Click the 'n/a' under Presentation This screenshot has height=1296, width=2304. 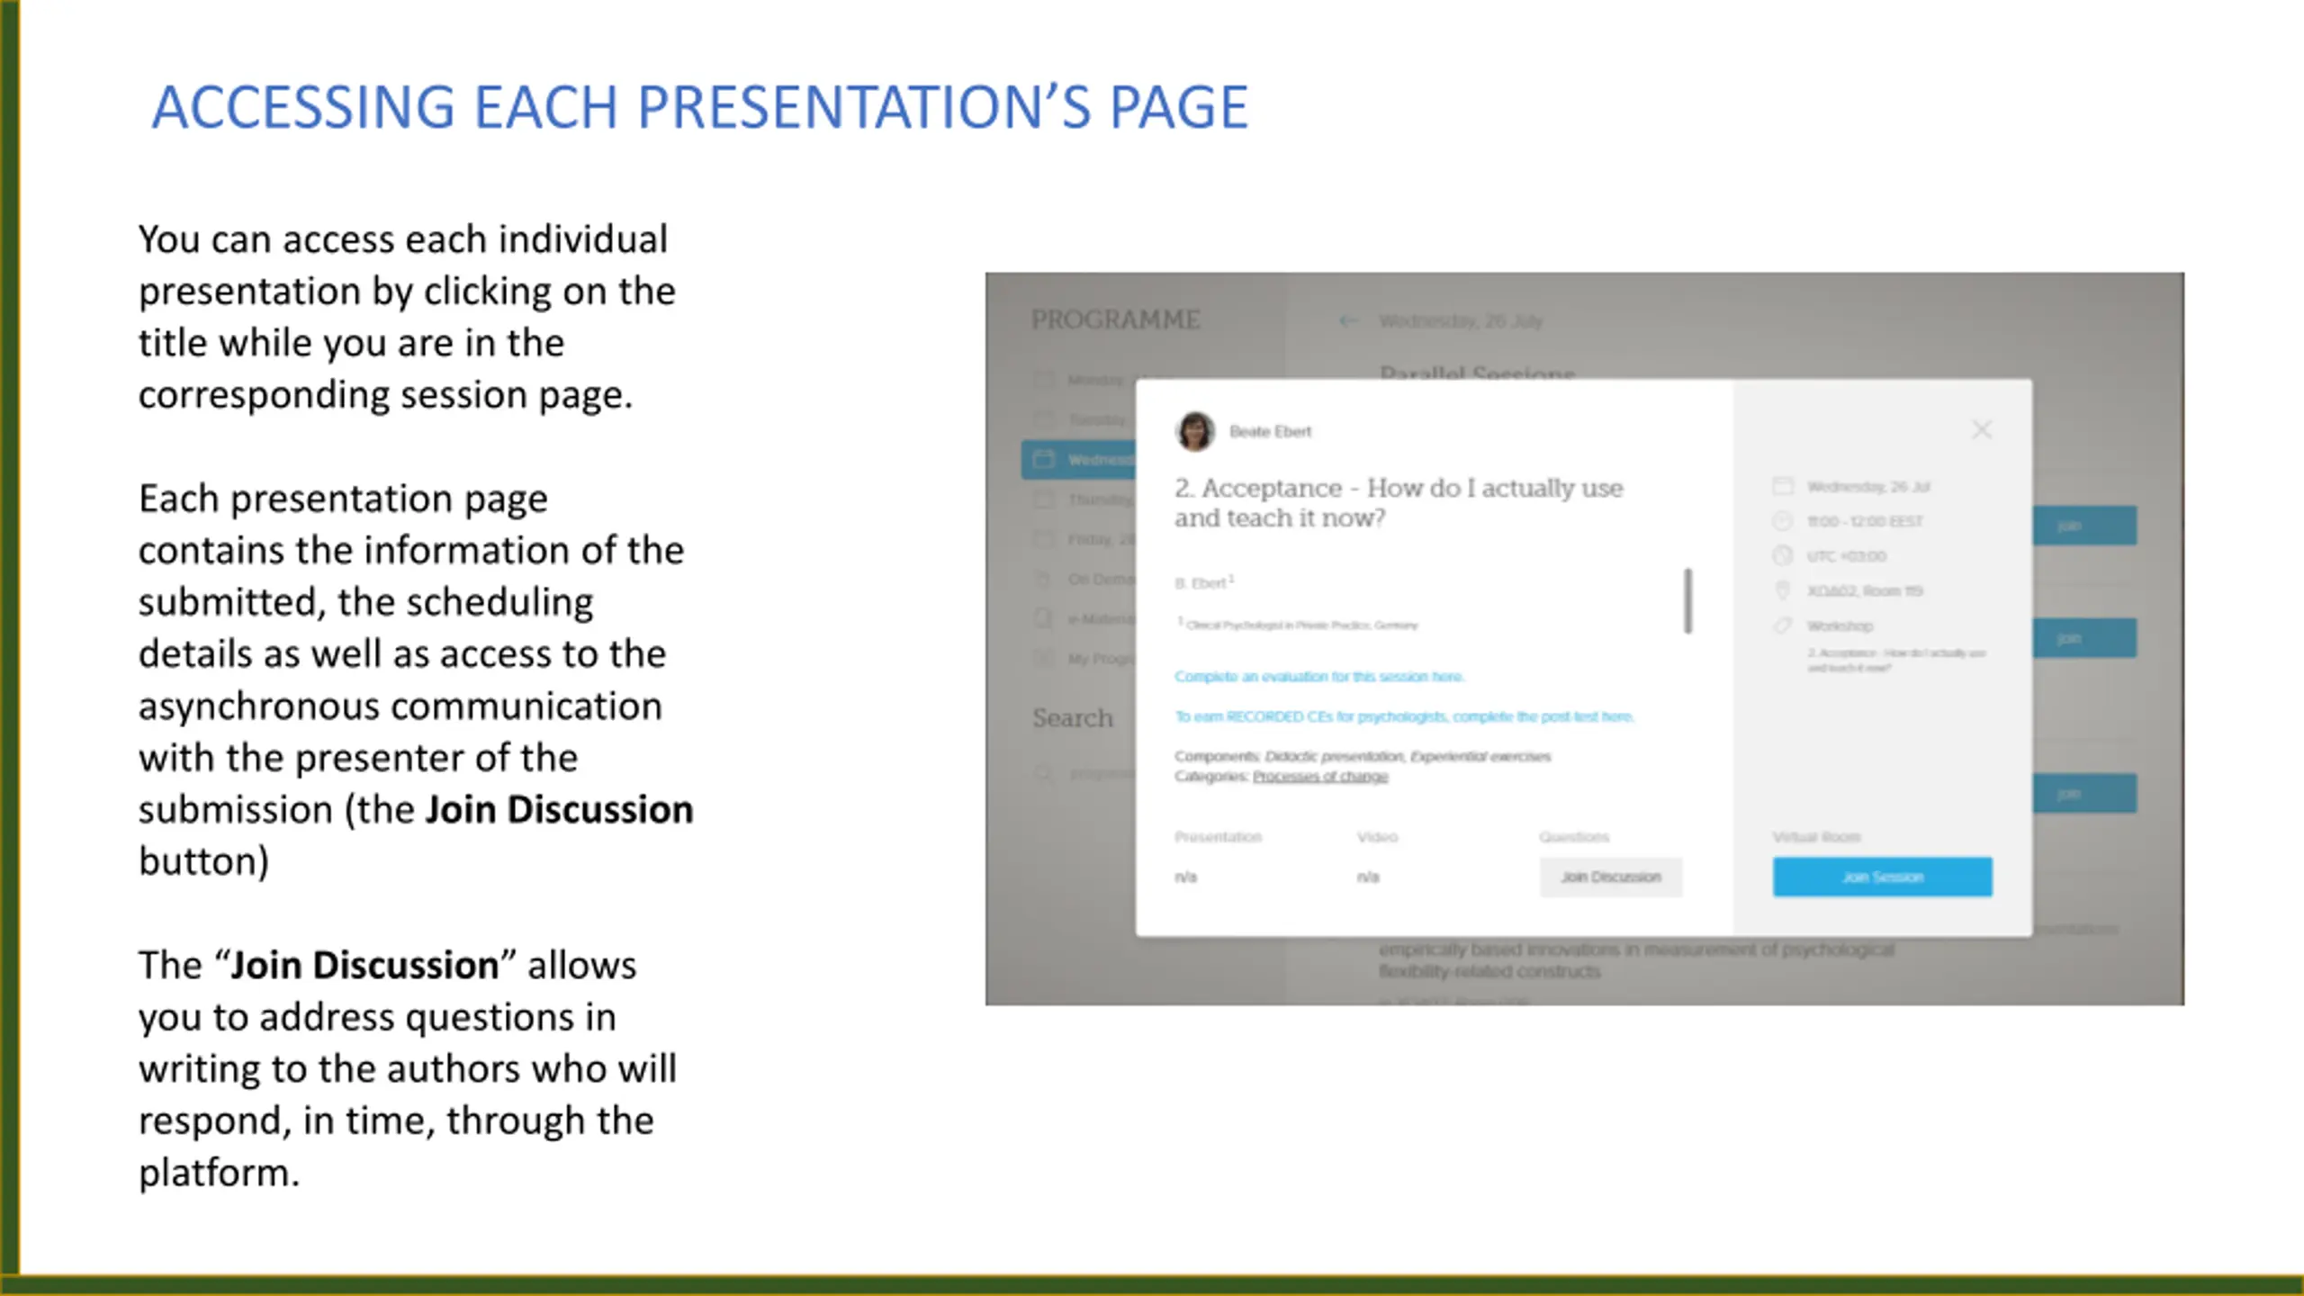coord(1185,877)
